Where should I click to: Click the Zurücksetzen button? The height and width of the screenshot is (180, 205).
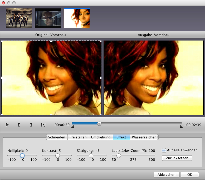coord(177,158)
